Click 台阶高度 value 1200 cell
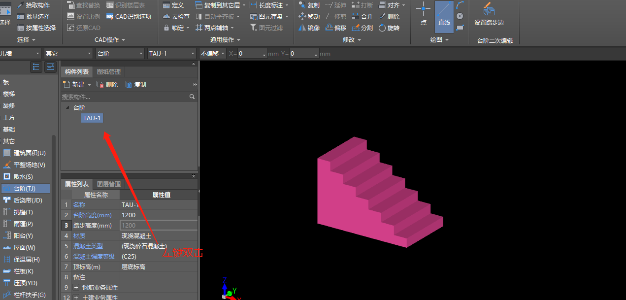 point(159,215)
